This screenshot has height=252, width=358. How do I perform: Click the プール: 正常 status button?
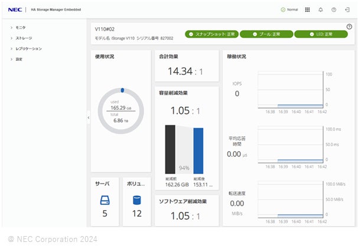click(266, 34)
